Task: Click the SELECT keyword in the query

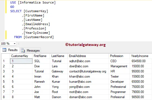Action: 16,11
